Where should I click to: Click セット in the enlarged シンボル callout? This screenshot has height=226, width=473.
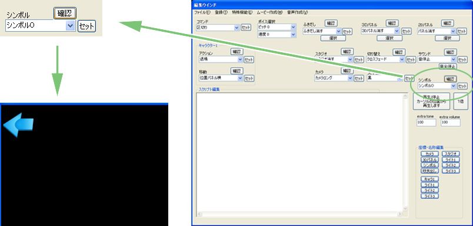point(86,26)
